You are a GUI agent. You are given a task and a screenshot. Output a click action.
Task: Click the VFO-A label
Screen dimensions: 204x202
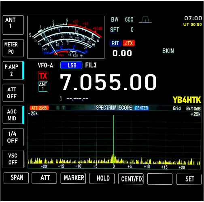[45, 65]
